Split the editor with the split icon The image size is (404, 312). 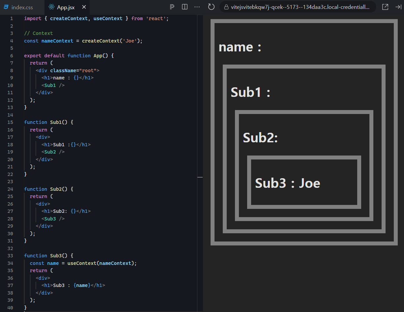click(185, 7)
